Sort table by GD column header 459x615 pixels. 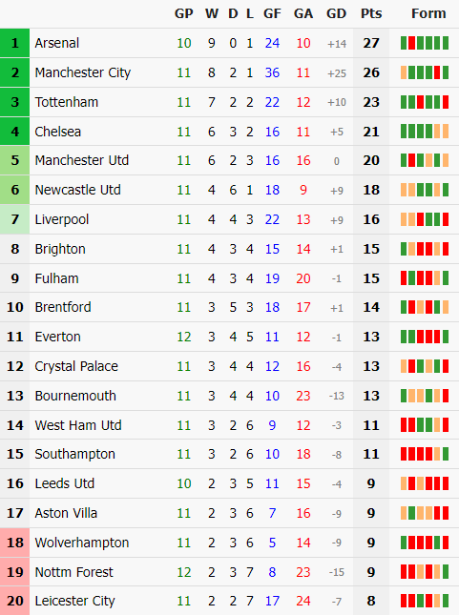click(x=337, y=13)
